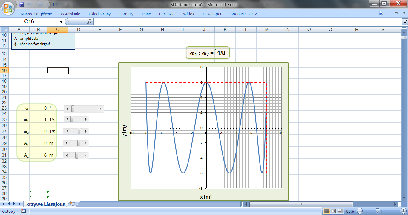Open the Układ strony tab
Viewport: 408px width, 215px height.
click(x=99, y=14)
